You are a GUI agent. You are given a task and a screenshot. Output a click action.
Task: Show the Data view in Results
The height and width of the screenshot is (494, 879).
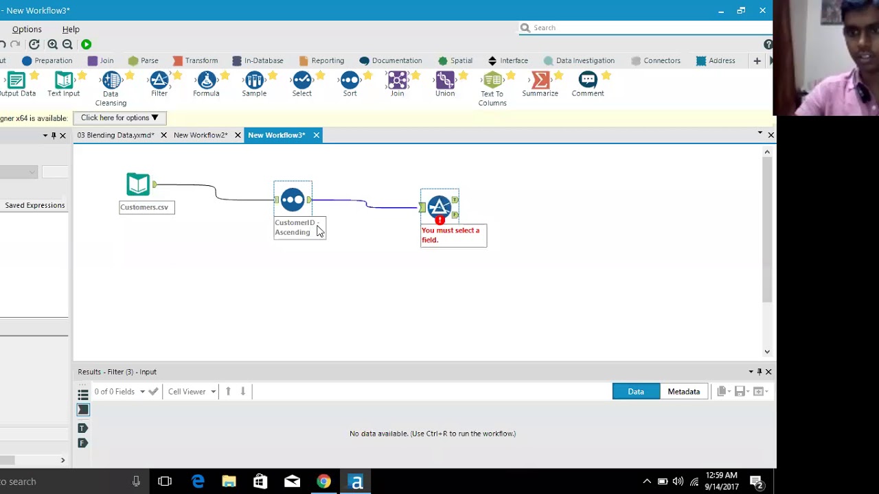[636, 392]
